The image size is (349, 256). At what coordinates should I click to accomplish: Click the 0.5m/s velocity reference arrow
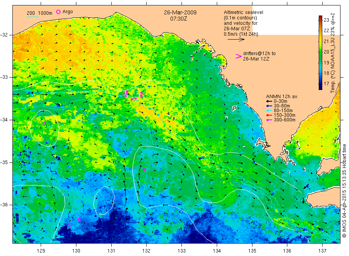click(x=236, y=40)
